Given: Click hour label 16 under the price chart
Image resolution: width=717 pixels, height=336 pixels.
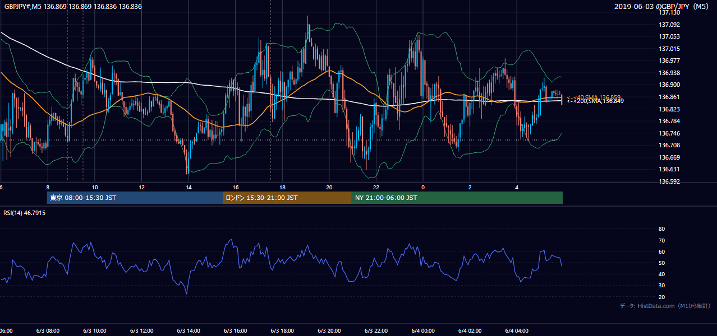Looking at the screenshot, I should click(236, 187).
